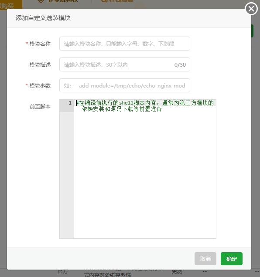This screenshot has width=260, height=277.
Task: Click the 模块名称 field label
Action: (40, 44)
